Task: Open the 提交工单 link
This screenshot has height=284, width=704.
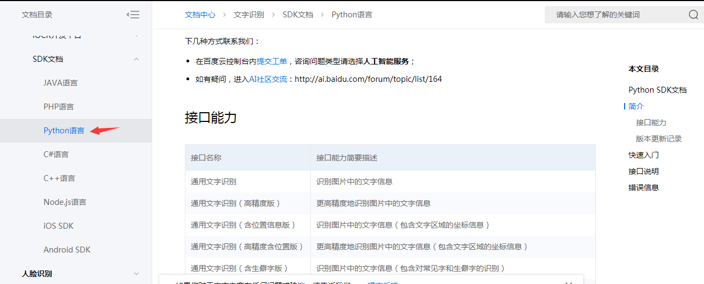Action: (271, 61)
